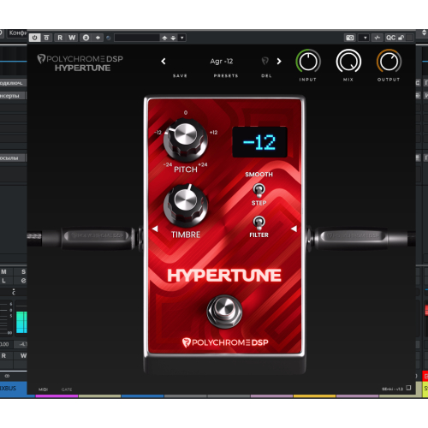The height and width of the screenshot is (428, 428).
Task: Click the preset name Agr -12
Action: pyautogui.click(x=222, y=61)
